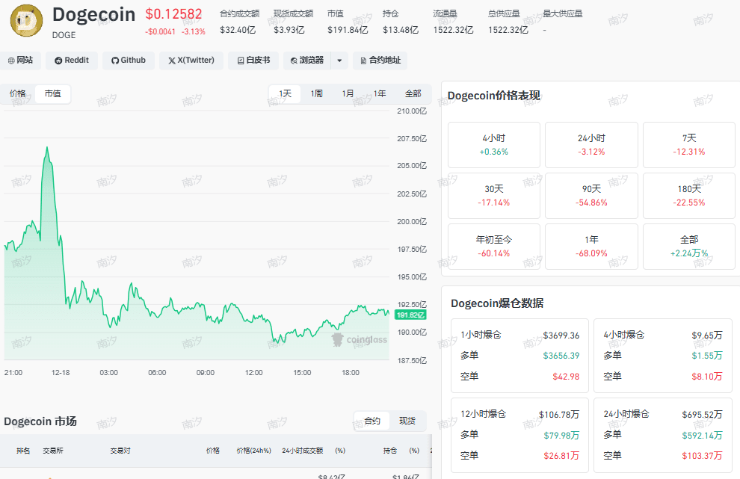Open the Github repository link
The image size is (740, 479).
pos(129,61)
